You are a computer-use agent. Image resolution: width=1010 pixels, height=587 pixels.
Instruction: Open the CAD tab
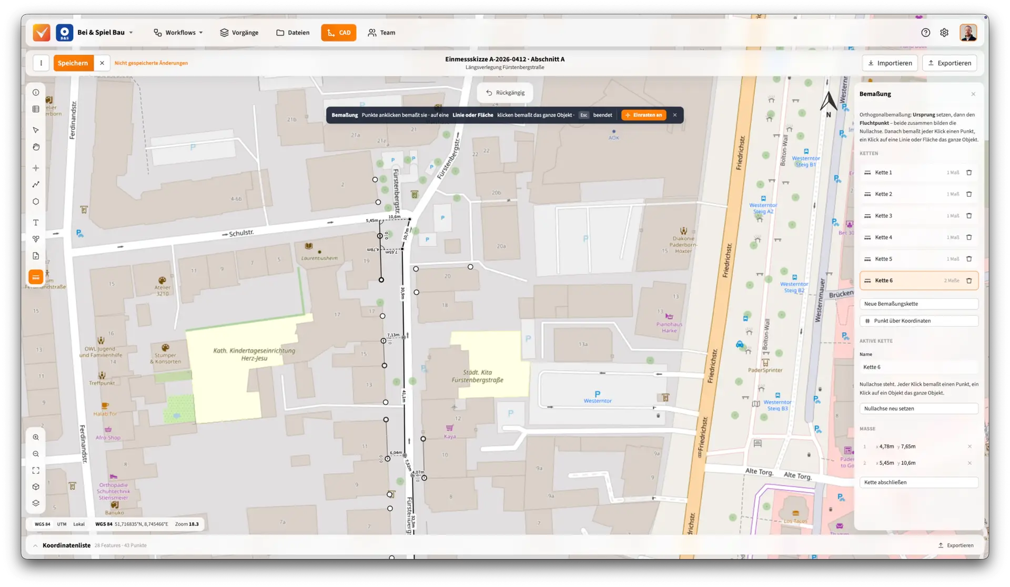339,33
